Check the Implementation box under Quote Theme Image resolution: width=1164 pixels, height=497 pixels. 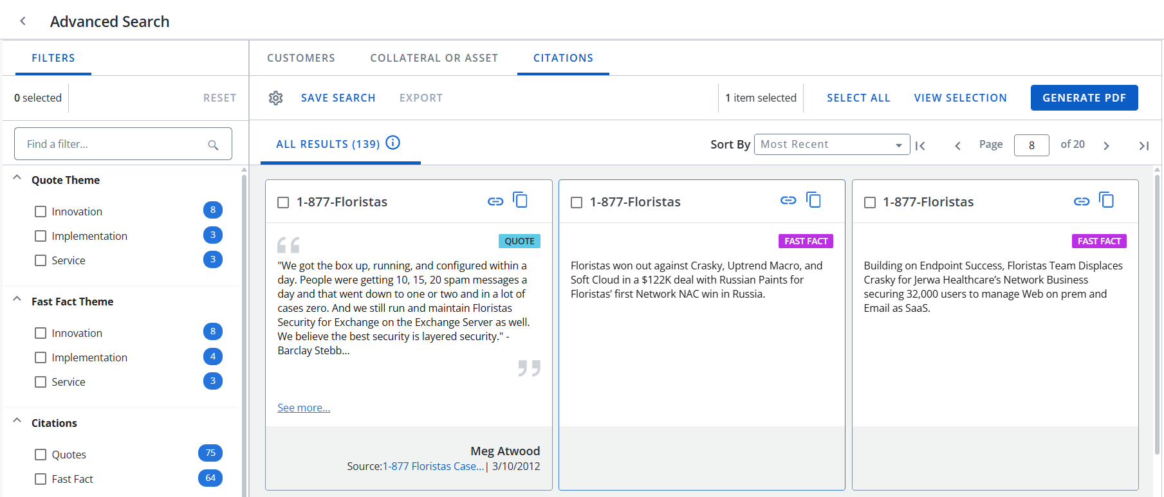[x=41, y=236]
